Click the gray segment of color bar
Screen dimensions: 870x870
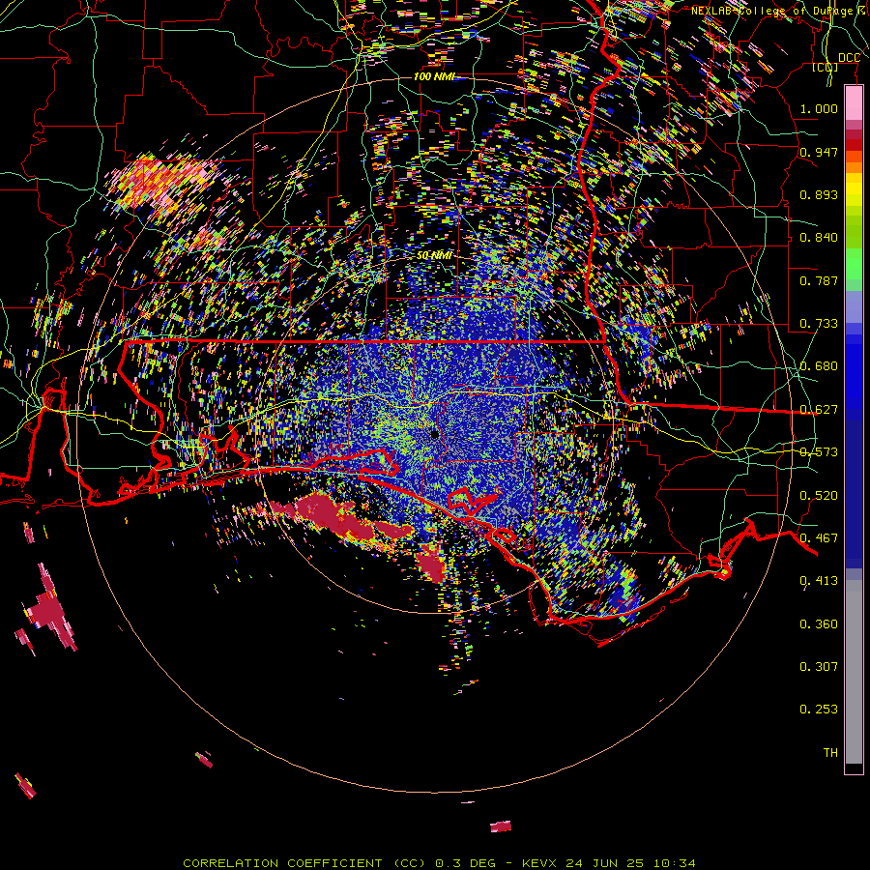(854, 672)
